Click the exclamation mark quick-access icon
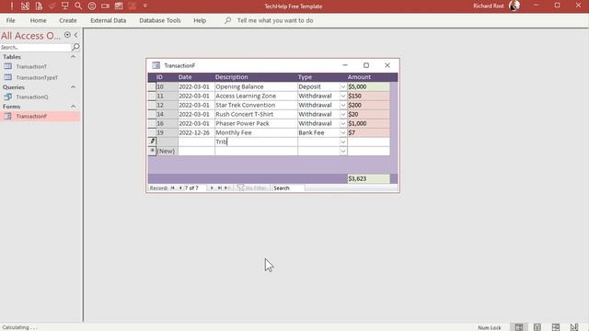Viewport: 589px width, 331px height. (12, 6)
